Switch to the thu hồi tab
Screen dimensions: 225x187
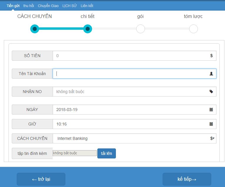click(29, 6)
